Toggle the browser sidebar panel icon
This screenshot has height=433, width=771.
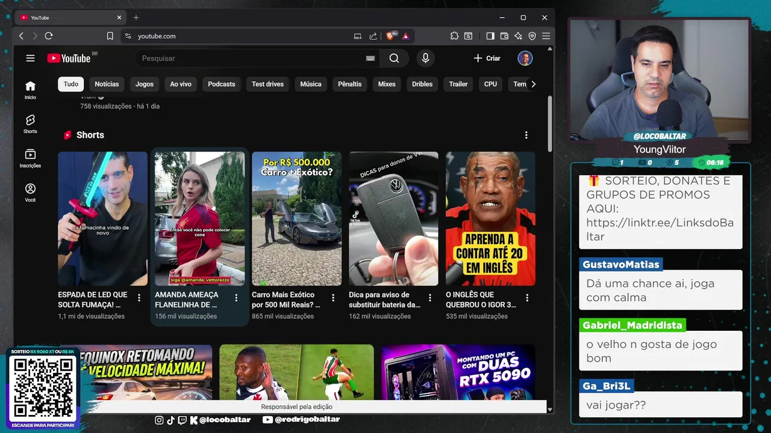(490, 36)
